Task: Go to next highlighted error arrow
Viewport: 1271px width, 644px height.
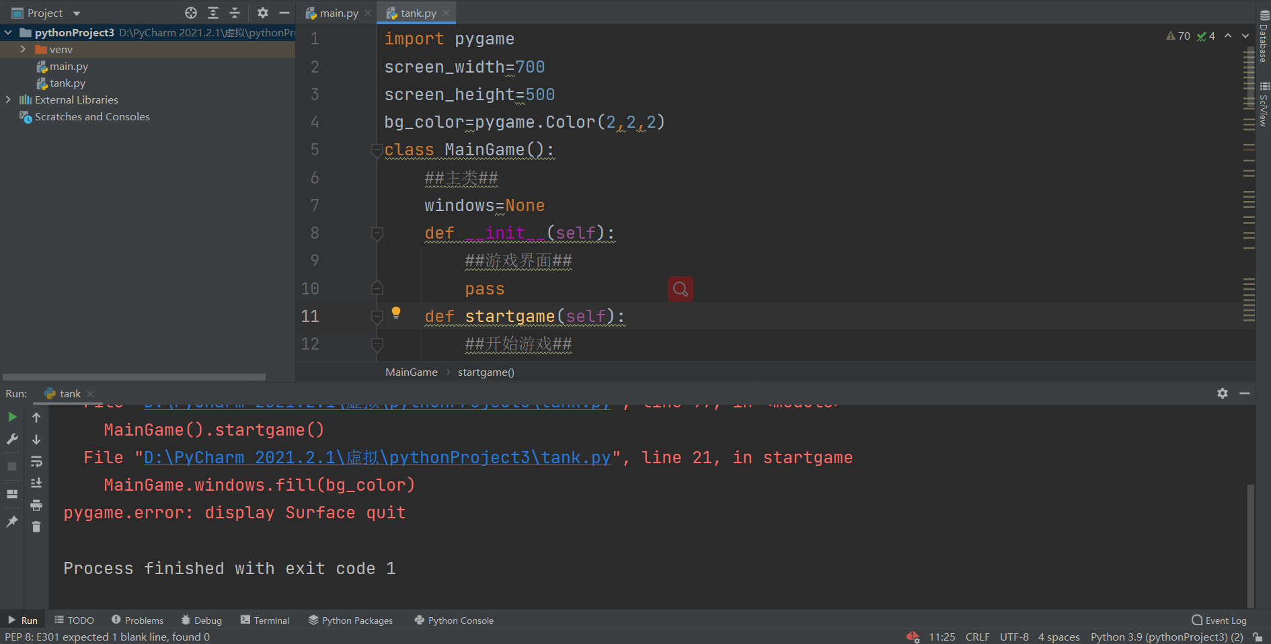Action: (1245, 36)
